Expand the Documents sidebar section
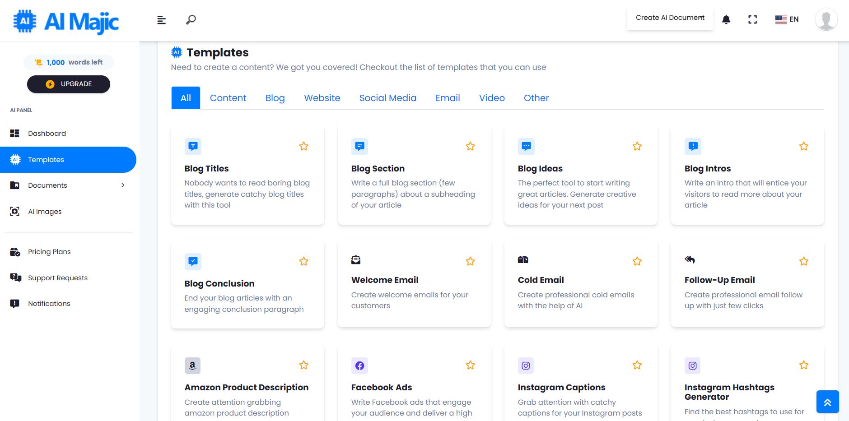 123,185
